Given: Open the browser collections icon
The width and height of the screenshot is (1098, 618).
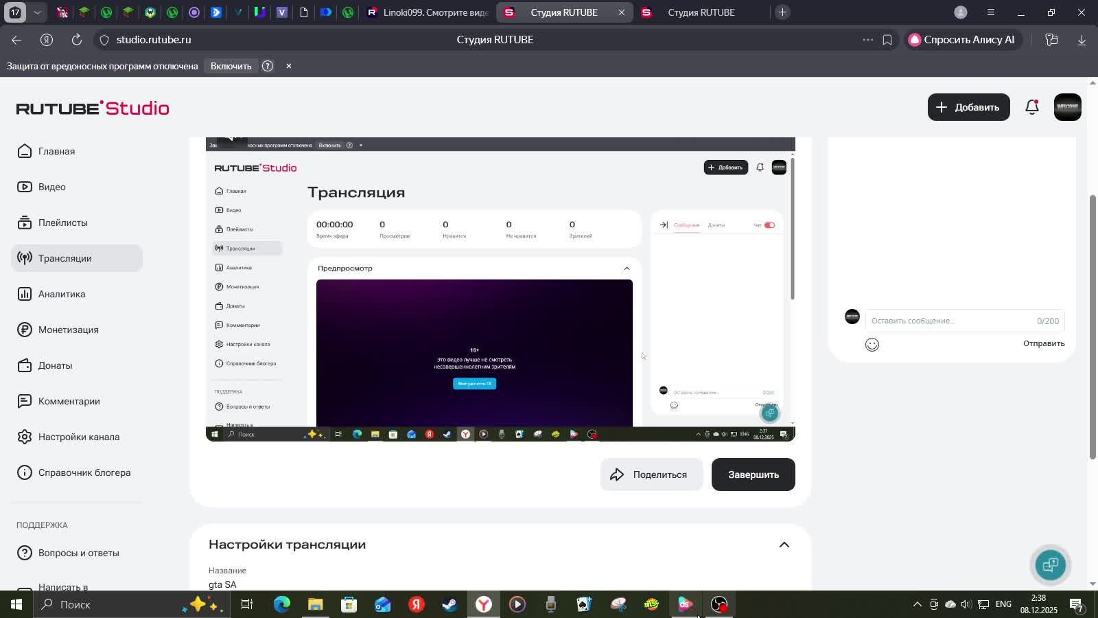Looking at the screenshot, I should coord(1051,40).
